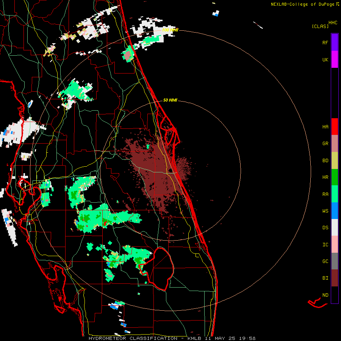
Task: Click the UK magenta legend swatch
Action: coord(335,59)
